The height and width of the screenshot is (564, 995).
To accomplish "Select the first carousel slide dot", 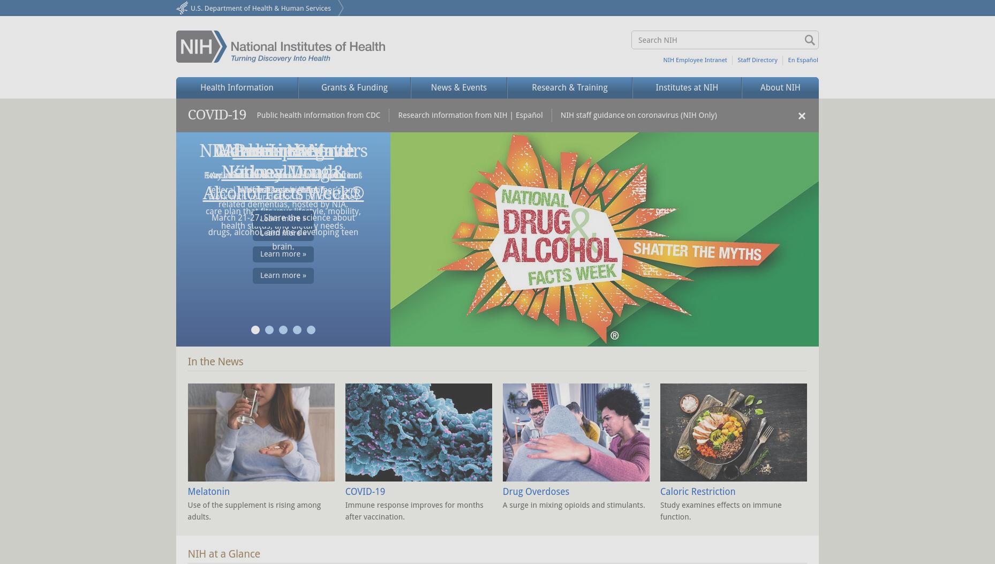I will click(255, 330).
